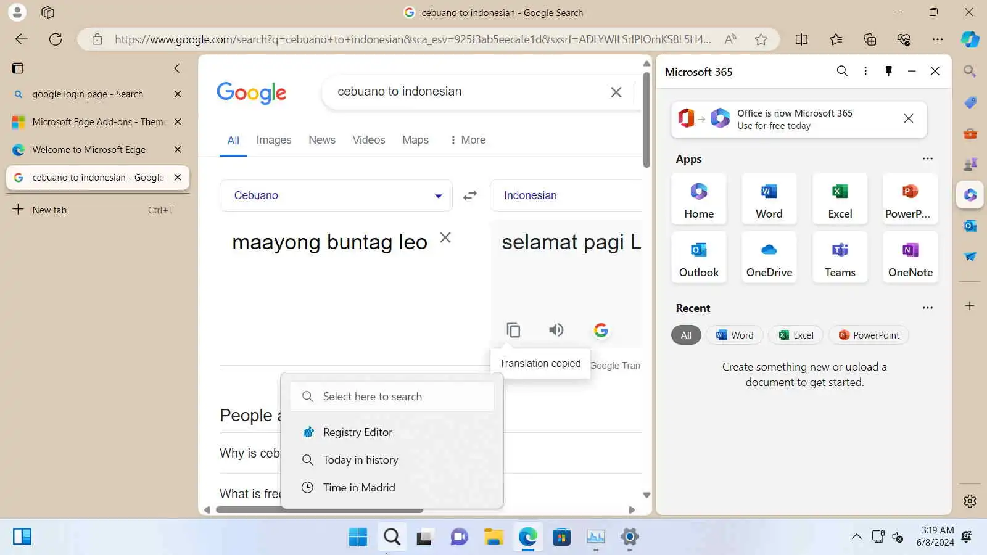Open Browser essentials

(904, 39)
